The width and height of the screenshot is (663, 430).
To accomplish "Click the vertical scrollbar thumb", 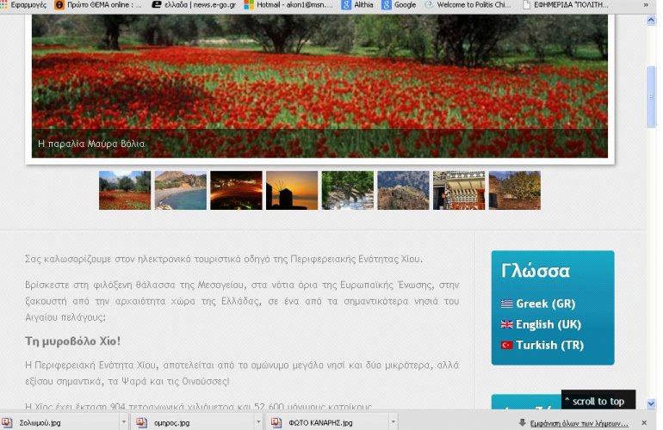I will pyautogui.click(x=651, y=96).
